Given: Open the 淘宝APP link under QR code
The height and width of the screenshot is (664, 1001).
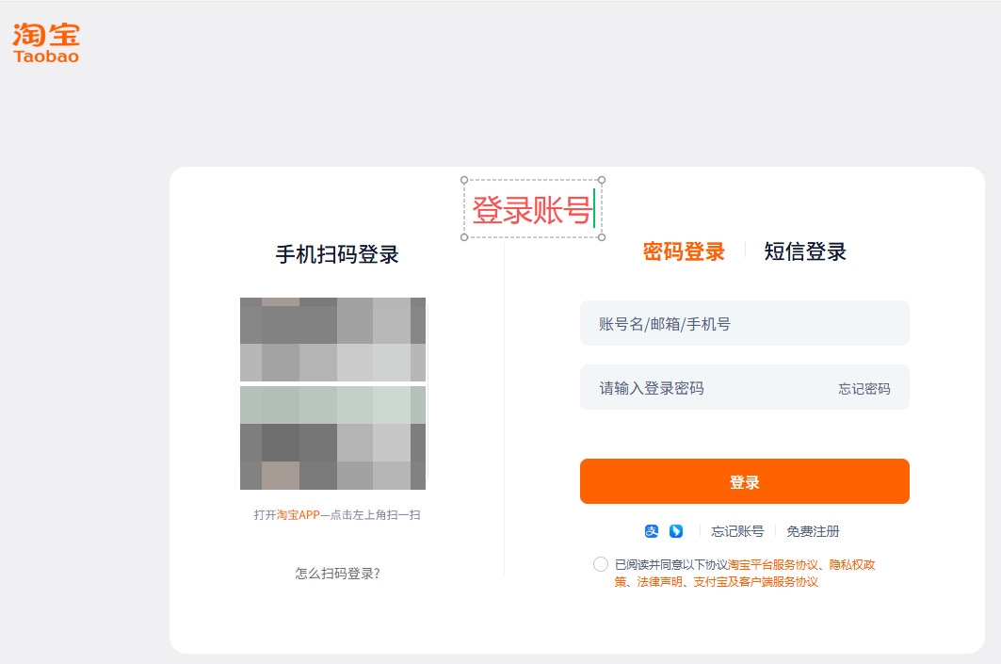Looking at the screenshot, I should coord(298,514).
